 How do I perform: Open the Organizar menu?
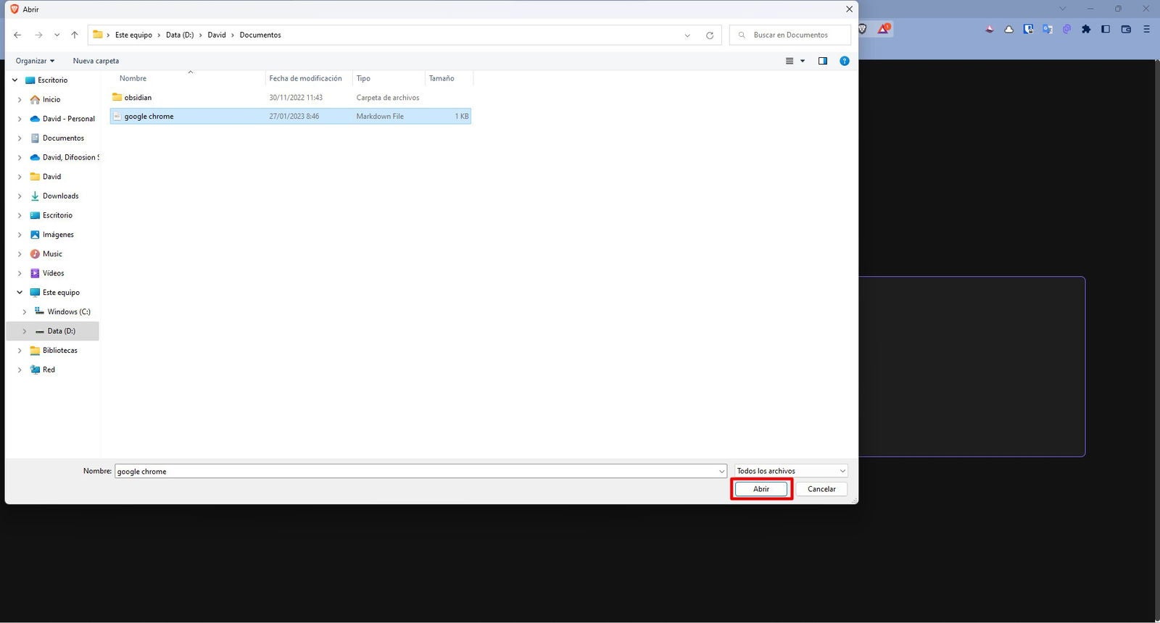coord(35,61)
